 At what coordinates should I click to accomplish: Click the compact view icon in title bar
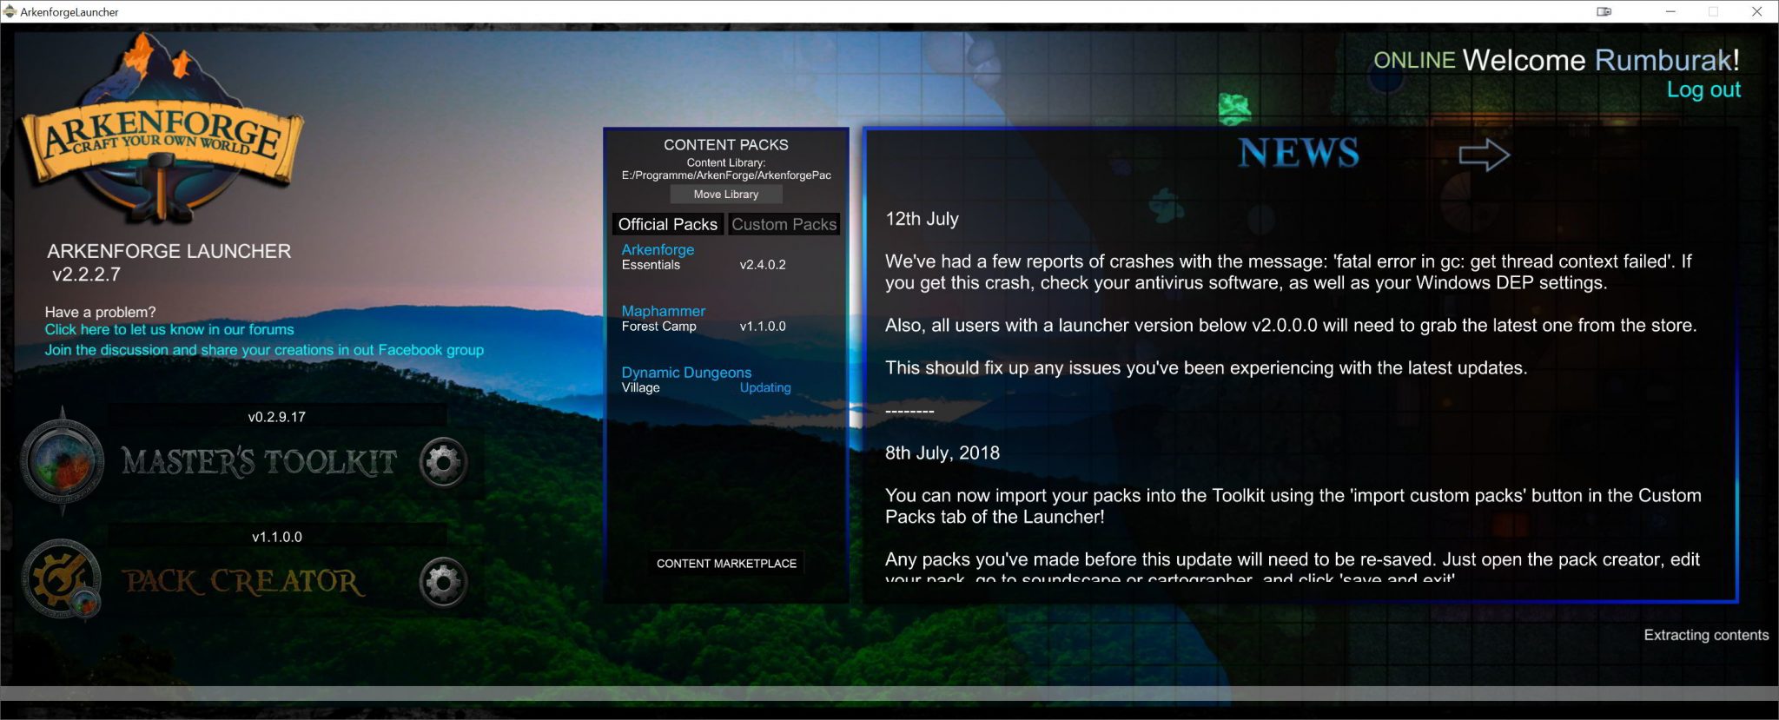pos(1604,11)
